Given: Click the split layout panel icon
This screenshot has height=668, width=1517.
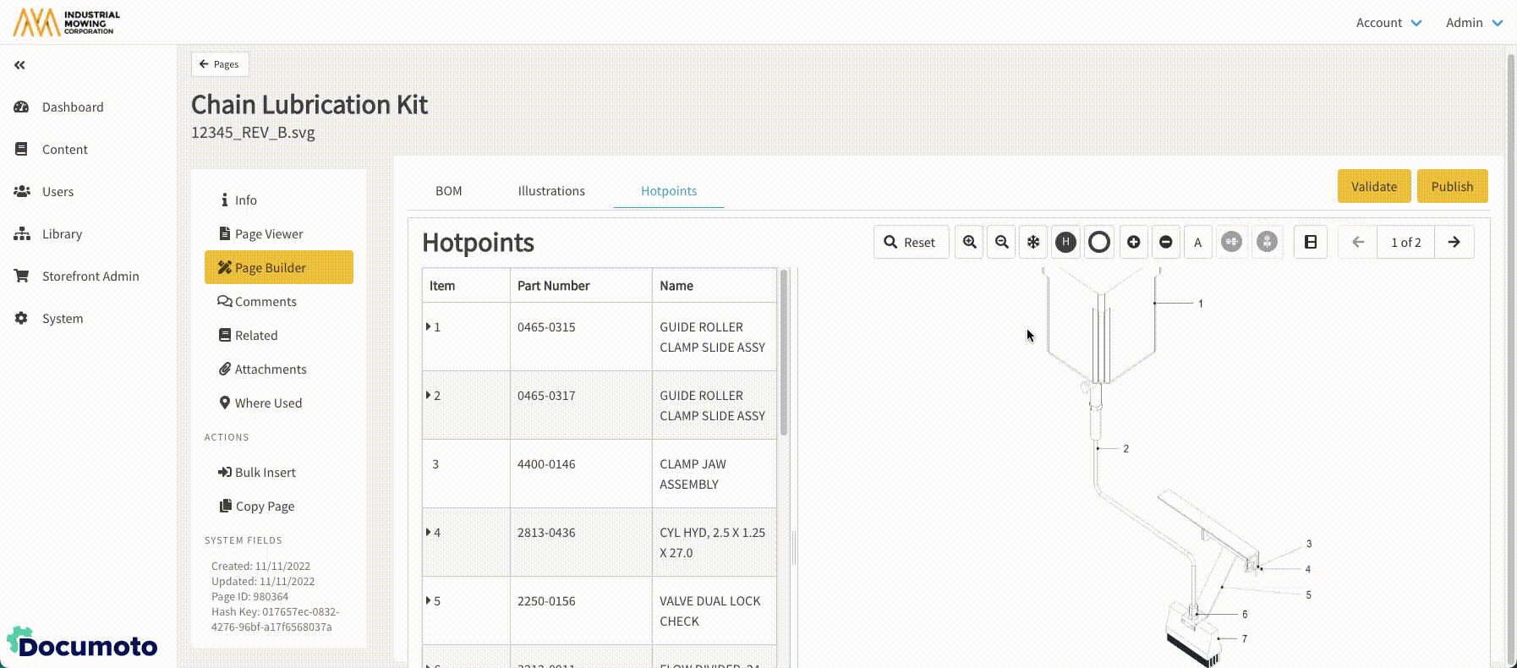Looking at the screenshot, I should click(1310, 242).
